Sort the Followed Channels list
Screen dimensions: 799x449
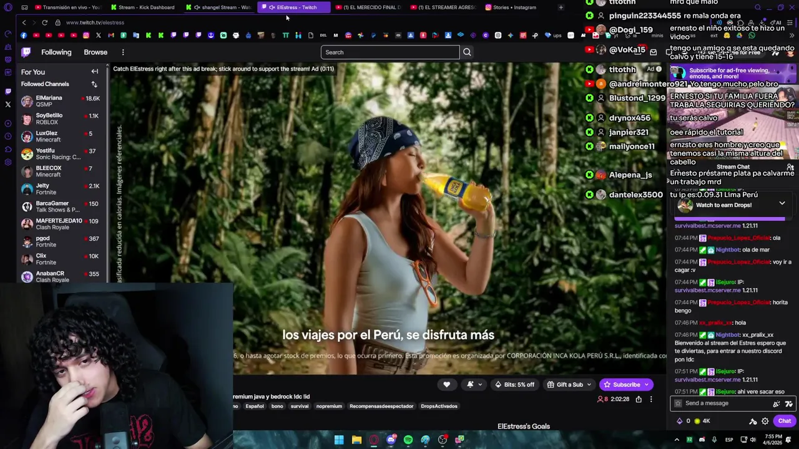[94, 84]
